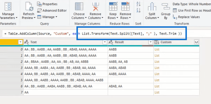Viewport: 211px width, 104px height.
Task: Sort ascending A to Z
Action: pyautogui.click(x=138, y=4)
